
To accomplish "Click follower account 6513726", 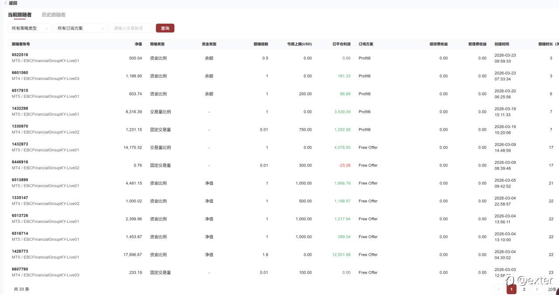I will (20, 216).
